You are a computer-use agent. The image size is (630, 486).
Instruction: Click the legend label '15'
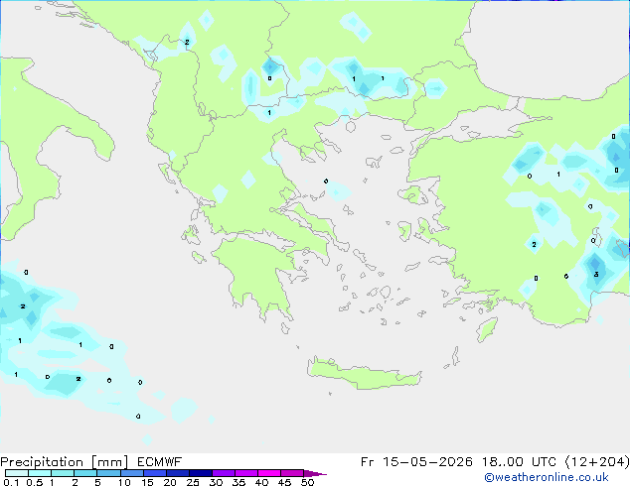coord(147,482)
